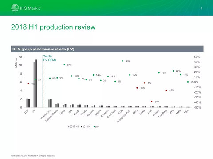Click the 2017 H1 legend entry
The image size is (213, 159).
pos(73,127)
